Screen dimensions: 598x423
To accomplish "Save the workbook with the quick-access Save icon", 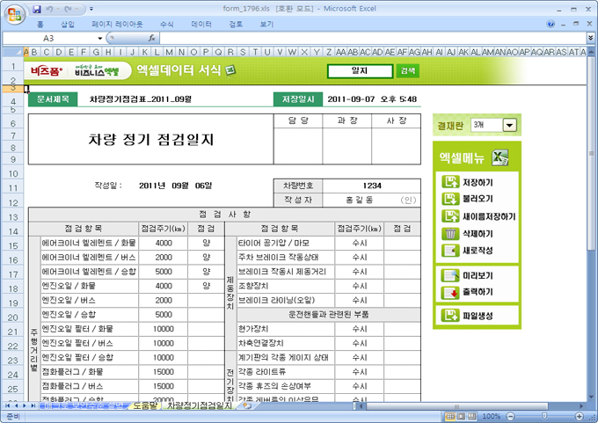I will 37,9.
